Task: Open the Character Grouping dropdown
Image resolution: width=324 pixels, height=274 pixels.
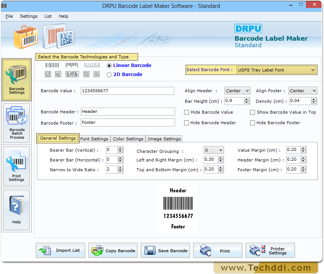Action: [x=213, y=150]
